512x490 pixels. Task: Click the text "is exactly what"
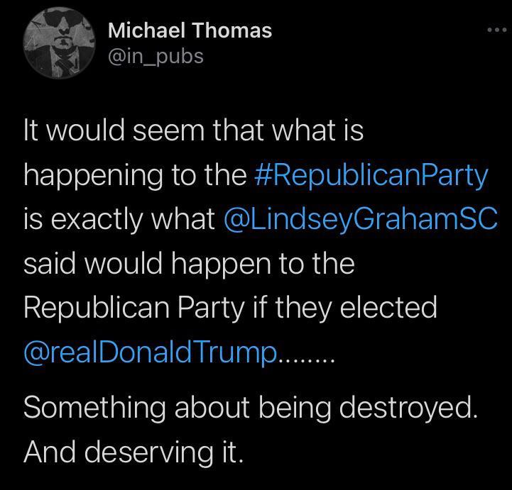[x=119, y=220]
